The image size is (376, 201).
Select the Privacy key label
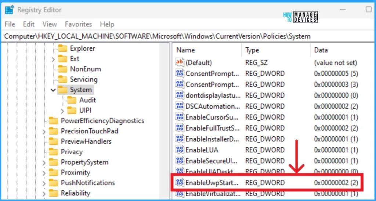72,152
